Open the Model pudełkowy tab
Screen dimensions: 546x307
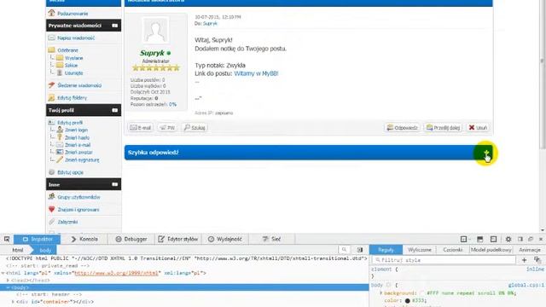pyautogui.click(x=491, y=250)
